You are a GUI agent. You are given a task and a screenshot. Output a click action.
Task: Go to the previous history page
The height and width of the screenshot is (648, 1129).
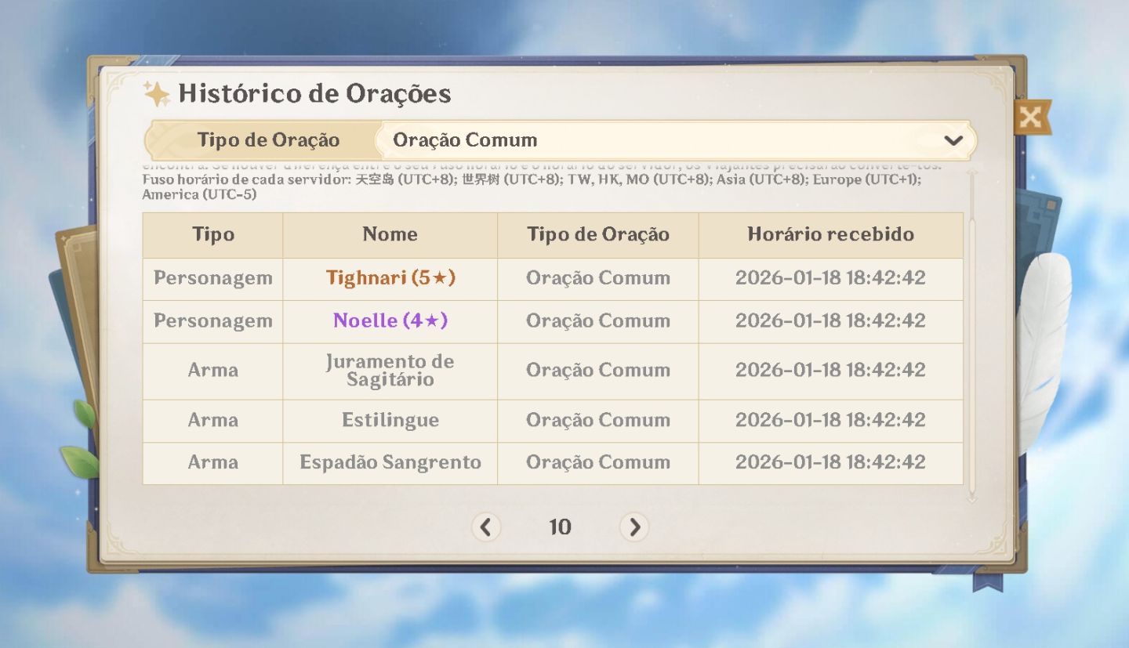point(485,527)
